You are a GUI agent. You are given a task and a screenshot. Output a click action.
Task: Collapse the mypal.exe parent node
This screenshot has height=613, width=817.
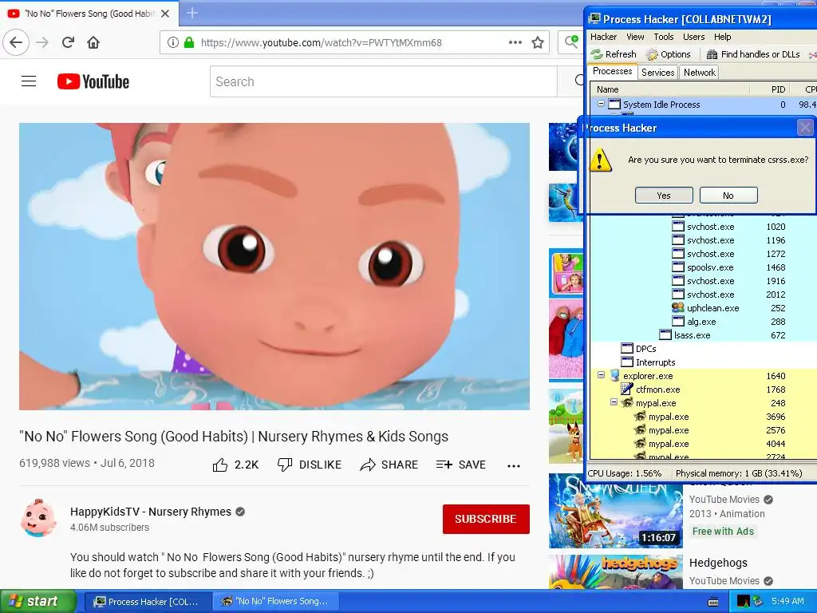click(x=614, y=402)
